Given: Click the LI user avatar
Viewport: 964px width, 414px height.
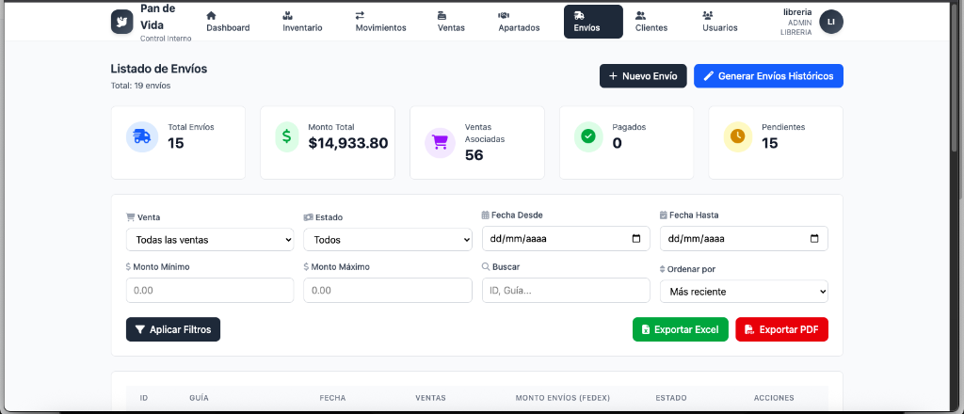Looking at the screenshot, I should point(831,22).
